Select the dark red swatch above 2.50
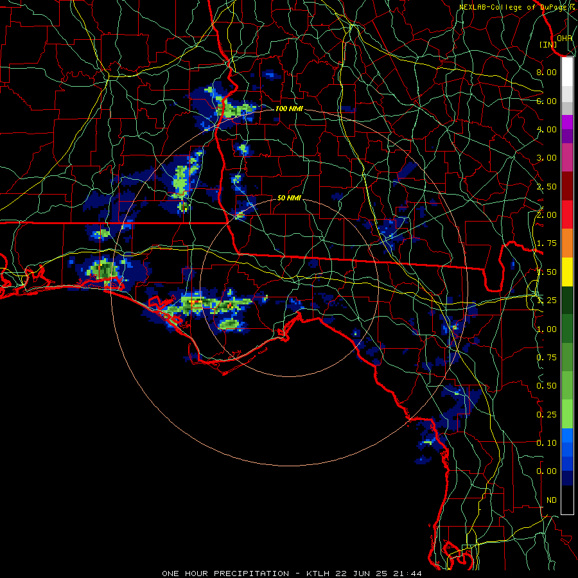Image resolution: width=578 pixels, height=578 pixels. coord(567,186)
